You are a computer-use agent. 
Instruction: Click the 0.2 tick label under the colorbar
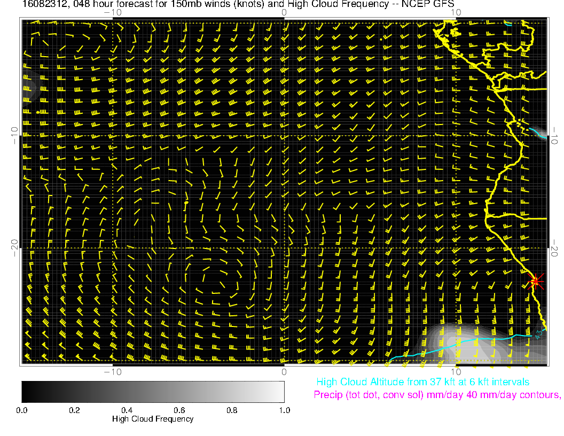coord(74,410)
